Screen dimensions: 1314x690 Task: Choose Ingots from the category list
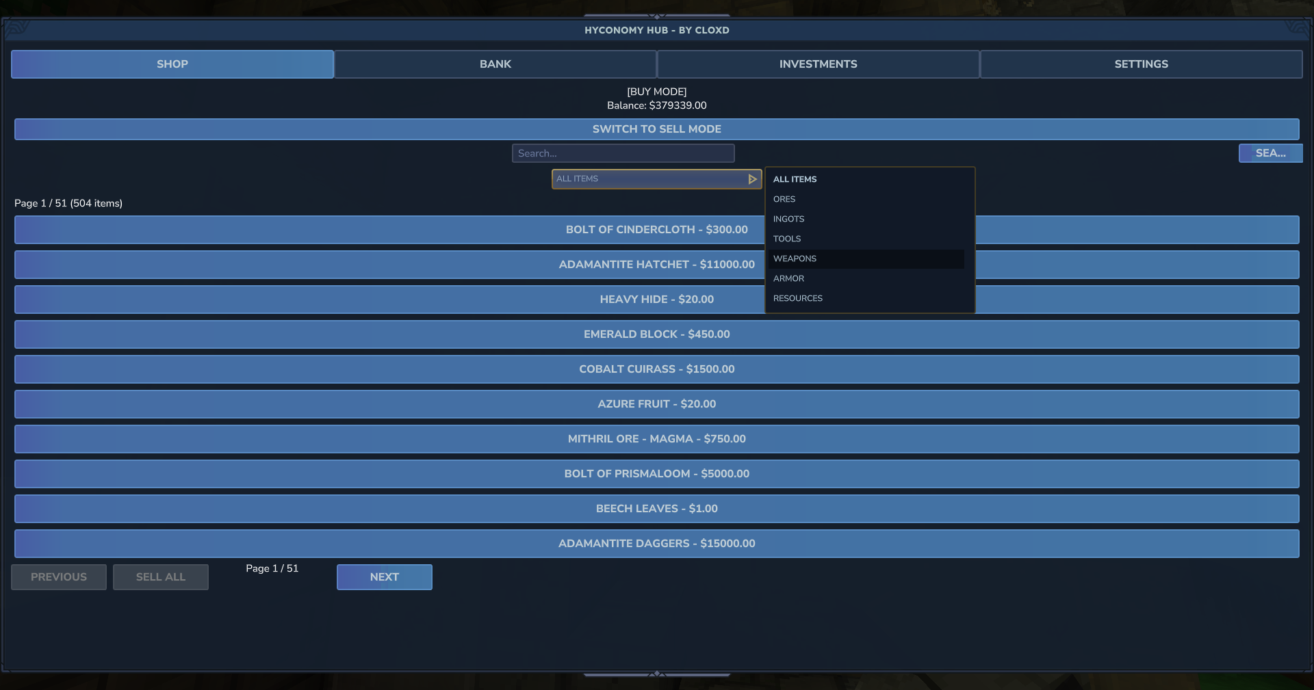pos(788,219)
